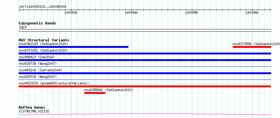Click the red bar under nsv6373588
Image resolution: width=280 pixels, height=118 pixels.
252,47
